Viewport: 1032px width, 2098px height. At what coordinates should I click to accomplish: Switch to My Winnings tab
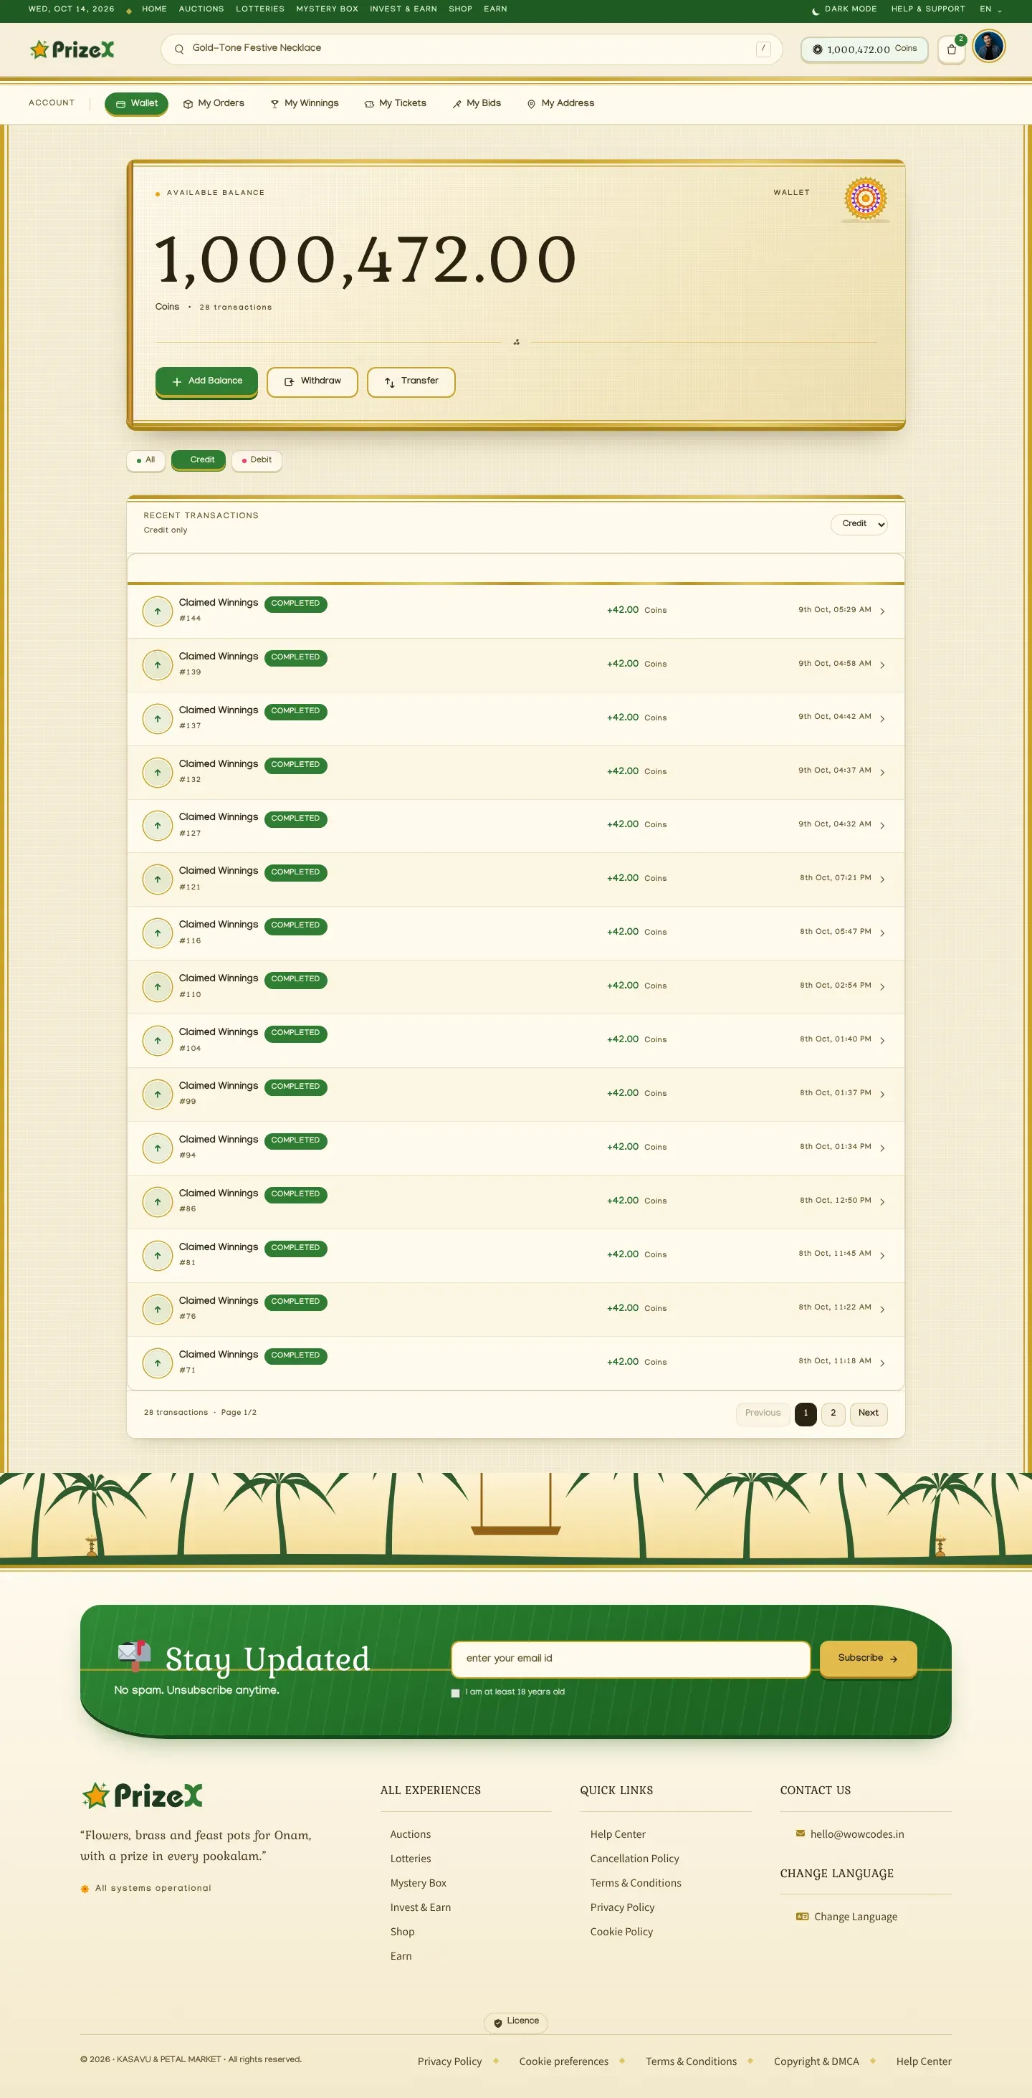(x=304, y=103)
